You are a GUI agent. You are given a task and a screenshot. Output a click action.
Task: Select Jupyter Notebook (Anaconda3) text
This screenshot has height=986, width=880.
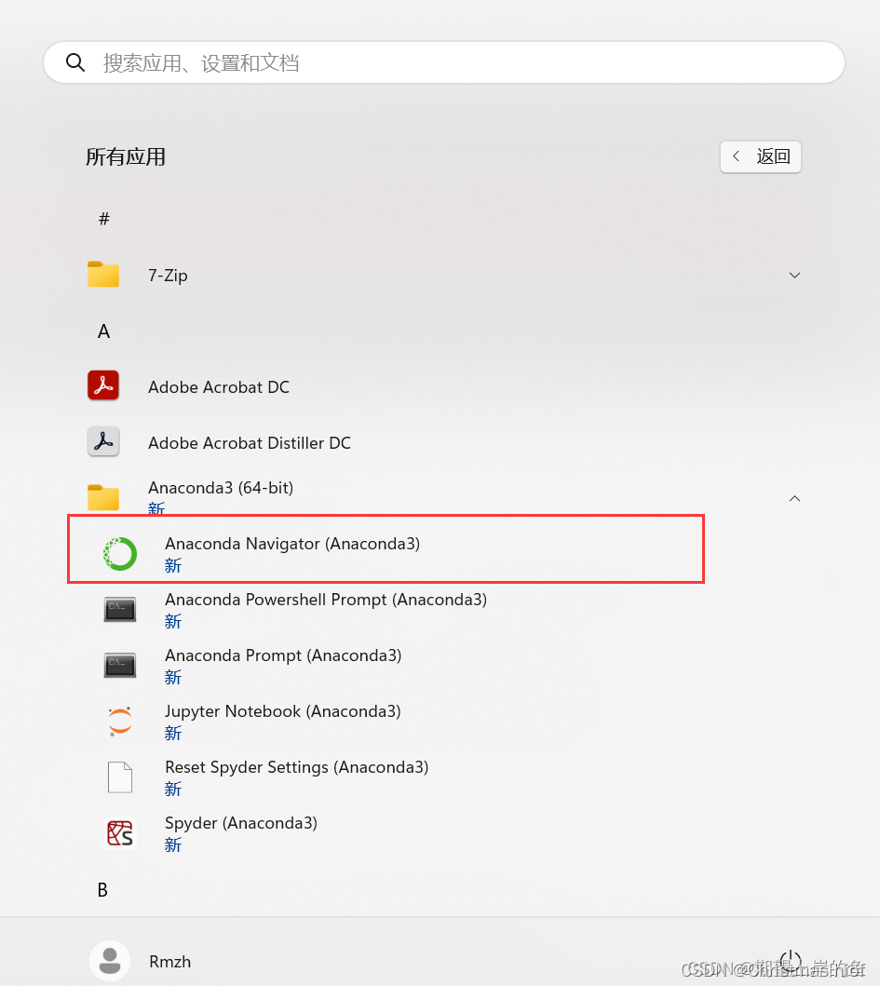pyautogui.click(x=282, y=712)
